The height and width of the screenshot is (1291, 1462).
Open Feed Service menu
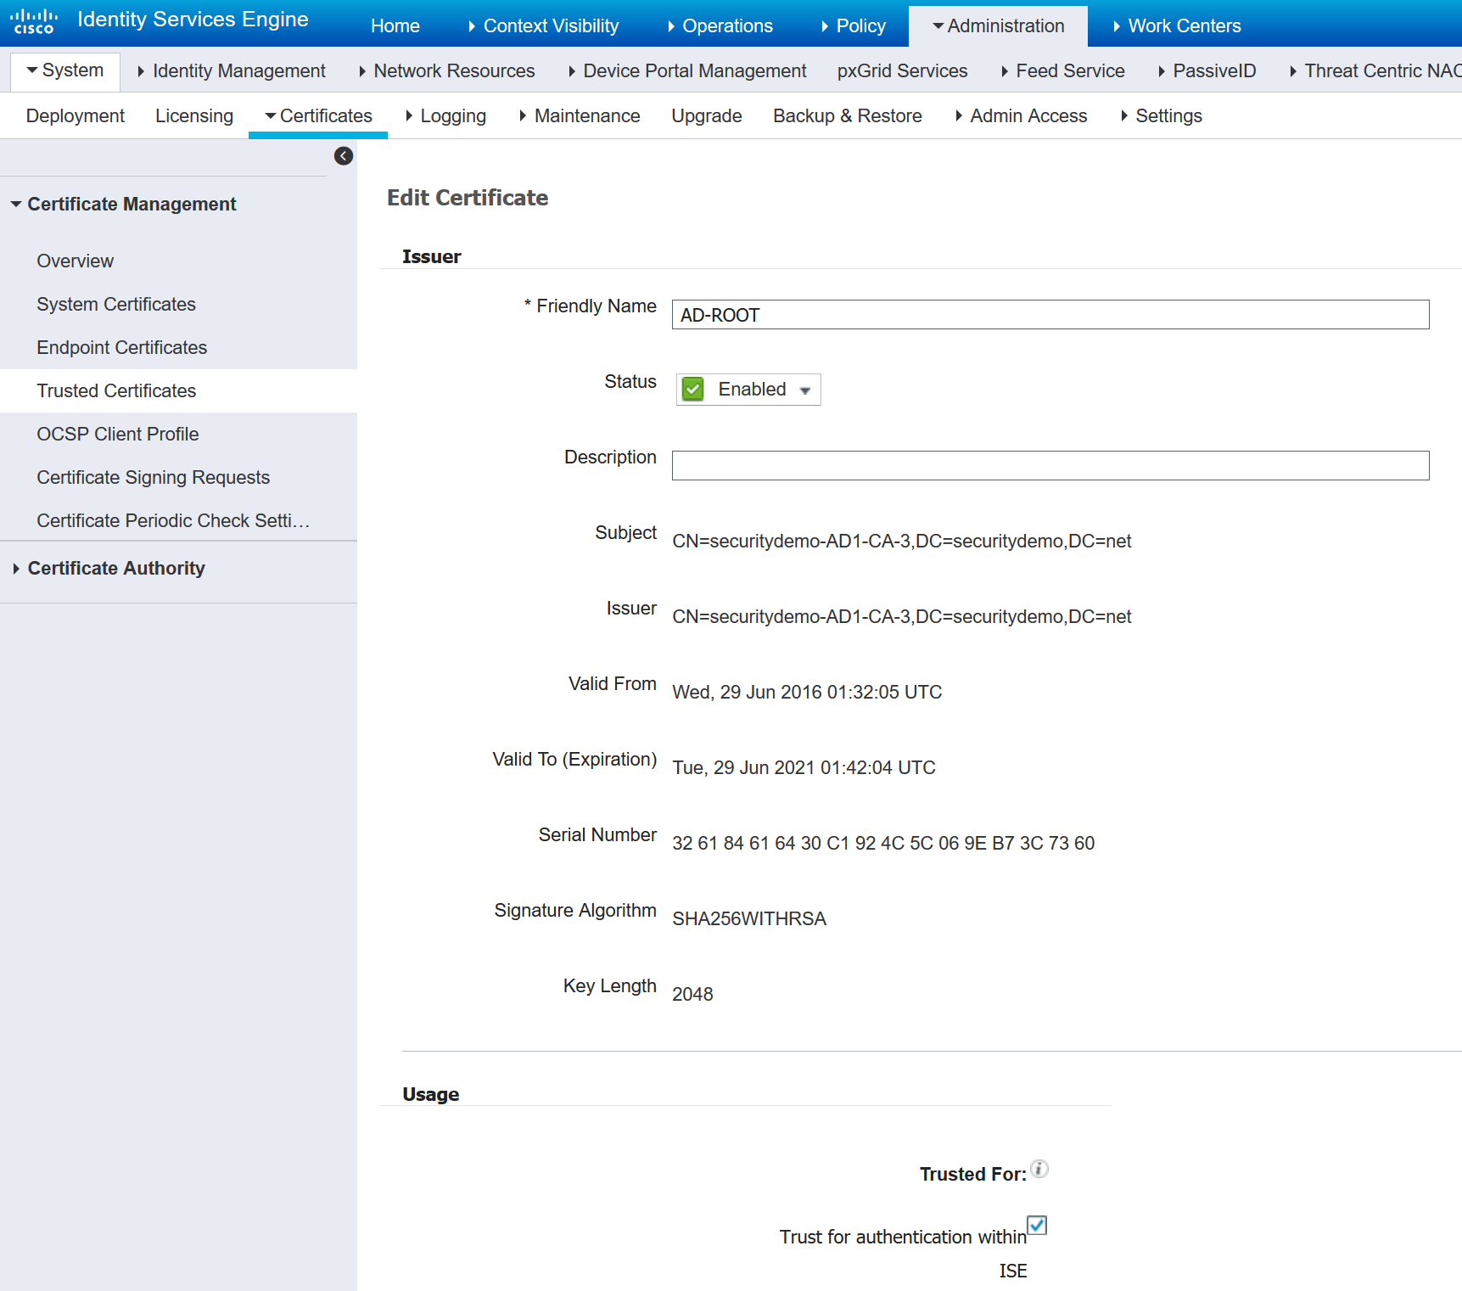coord(1062,71)
